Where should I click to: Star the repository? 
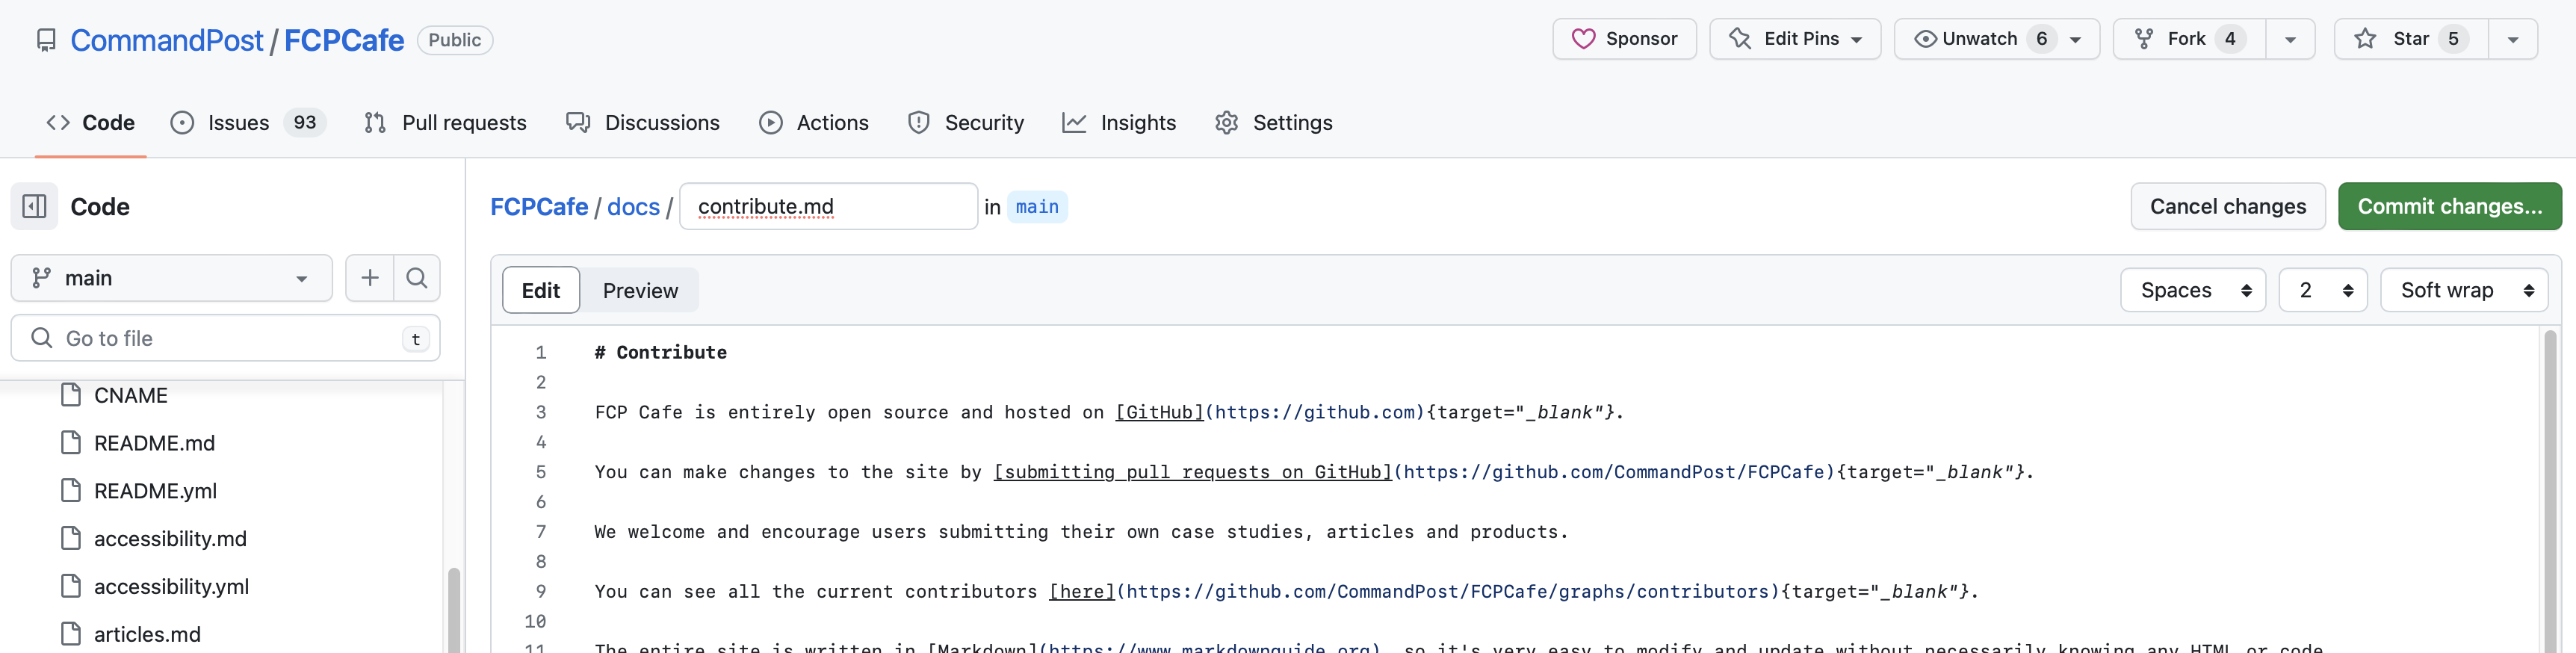click(x=2410, y=39)
